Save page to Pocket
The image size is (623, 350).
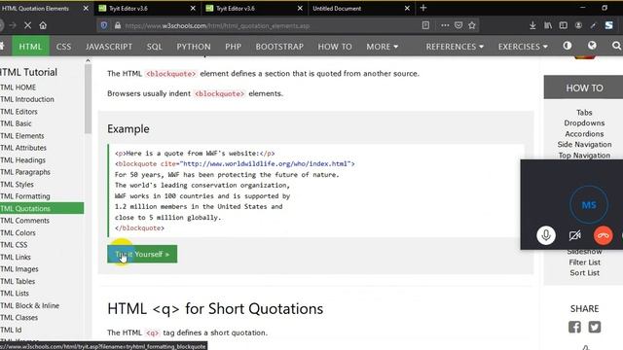pyautogui.click(x=458, y=25)
